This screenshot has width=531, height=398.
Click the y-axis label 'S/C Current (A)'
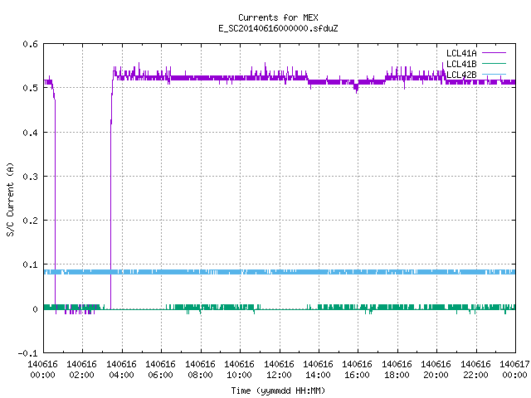(x=11, y=200)
